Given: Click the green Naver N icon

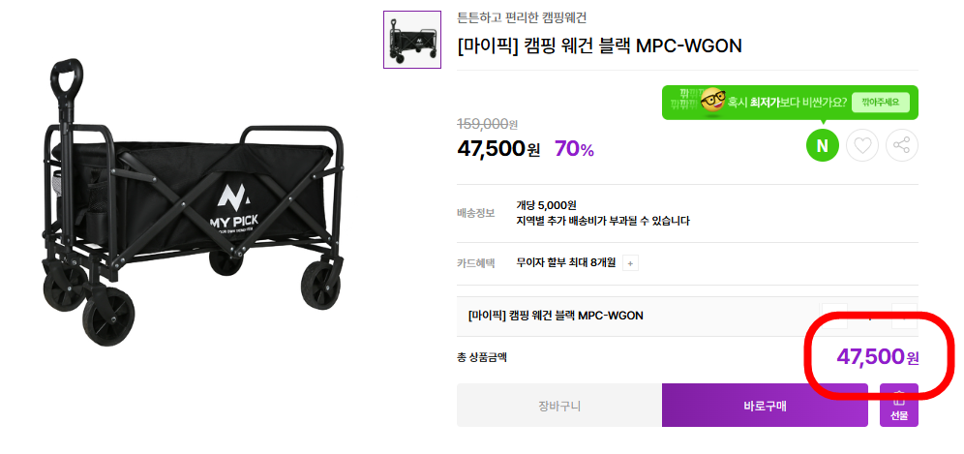Looking at the screenshot, I should [822, 146].
